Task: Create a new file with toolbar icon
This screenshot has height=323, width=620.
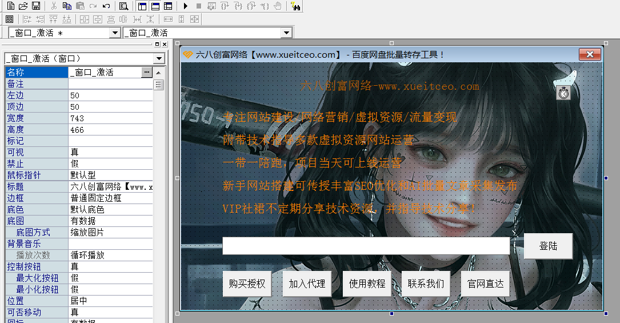Action: click(x=11, y=6)
